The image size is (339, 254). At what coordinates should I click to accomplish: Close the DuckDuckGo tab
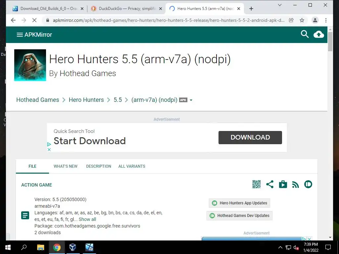click(x=161, y=9)
